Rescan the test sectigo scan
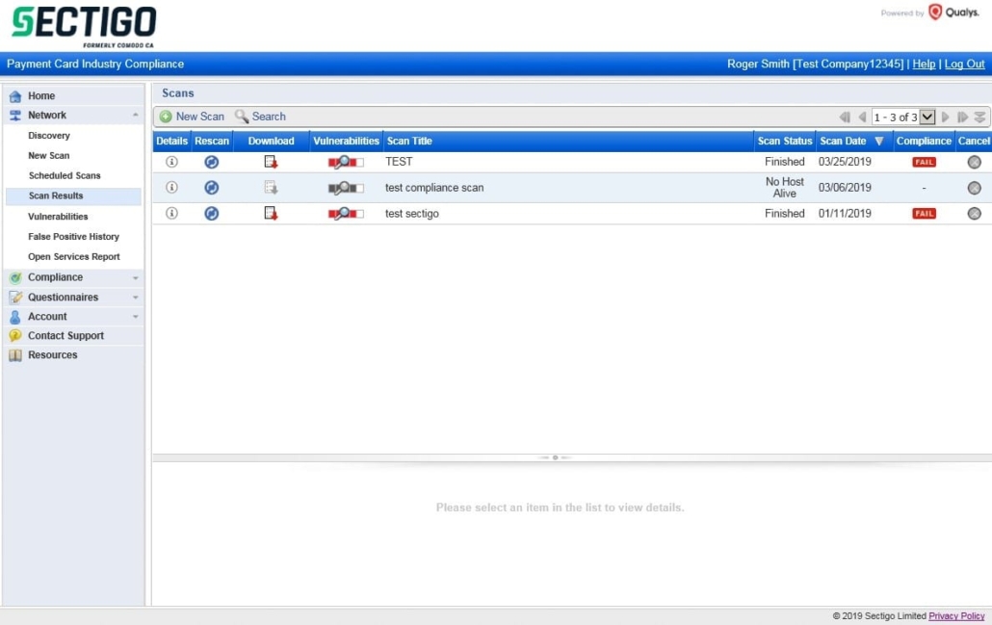The width and height of the screenshot is (992, 625). 211,213
